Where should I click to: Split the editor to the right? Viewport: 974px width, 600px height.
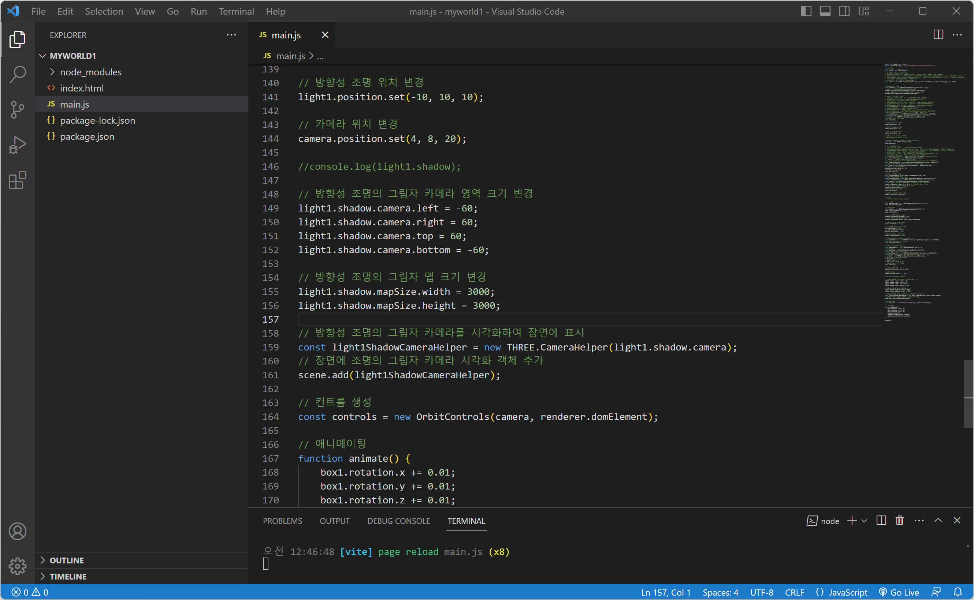pos(938,35)
